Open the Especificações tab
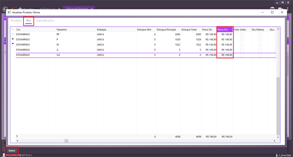The height and width of the screenshot is (157, 293). tap(45, 21)
